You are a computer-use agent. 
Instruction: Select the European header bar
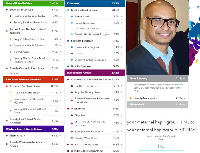coord(95,3)
